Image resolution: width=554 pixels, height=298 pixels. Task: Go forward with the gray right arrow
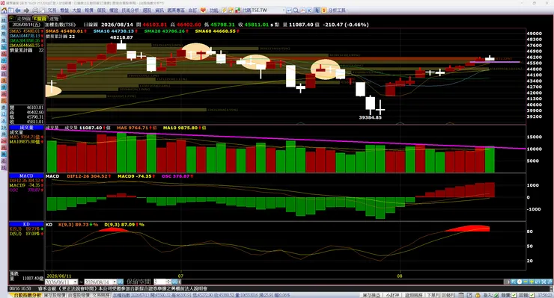click(x=26, y=10)
